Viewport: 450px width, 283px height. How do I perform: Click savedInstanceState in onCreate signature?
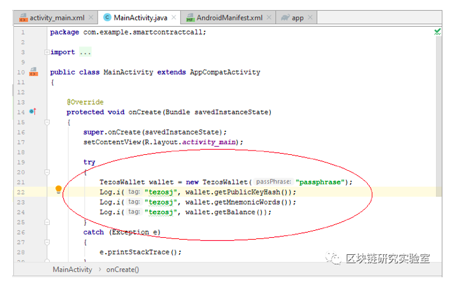(231, 112)
